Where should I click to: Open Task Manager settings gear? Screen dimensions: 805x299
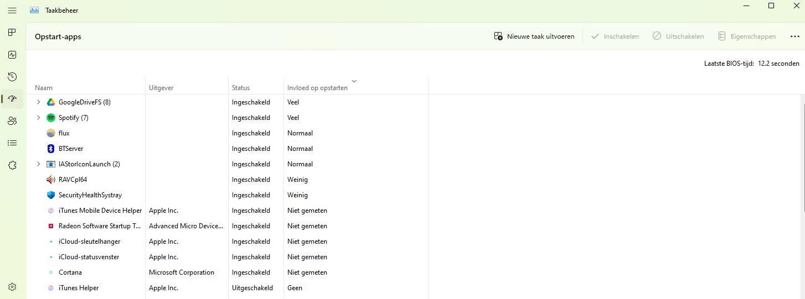point(12,287)
